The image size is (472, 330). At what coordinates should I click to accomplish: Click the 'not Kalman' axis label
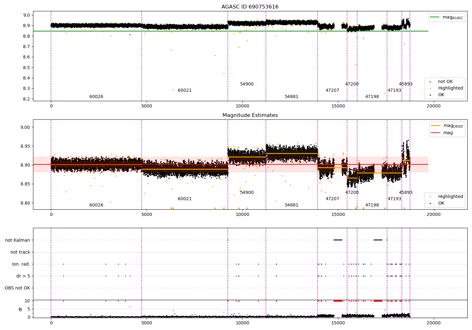(x=18, y=240)
